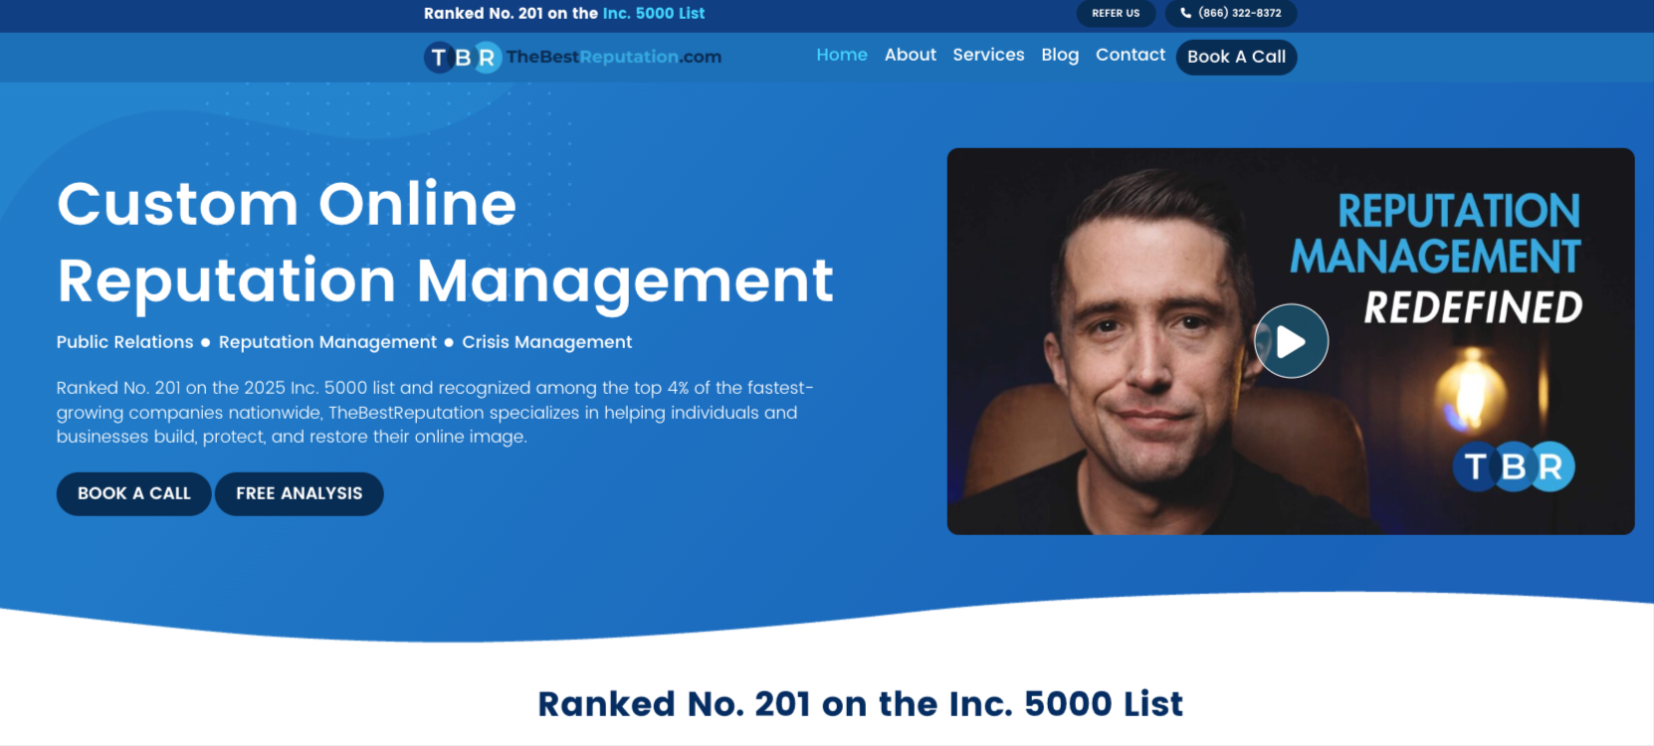Play the Reputation Management Redefined video
This screenshot has width=1654, height=746.
tap(1291, 341)
